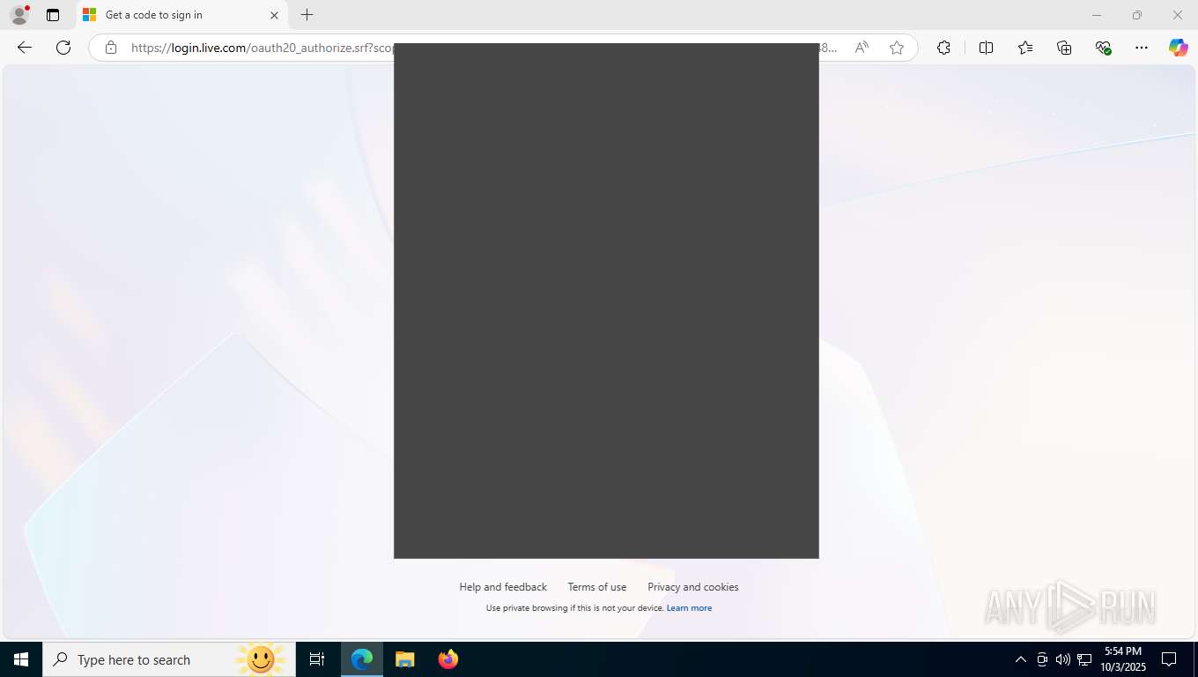1198x677 pixels.
Task: Open File Explorer from the taskbar
Action: click(x=405, y=659)
